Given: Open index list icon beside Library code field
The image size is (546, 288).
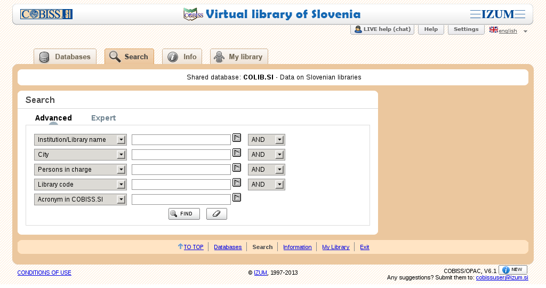Looking at the screenshot, I should 237,182.
